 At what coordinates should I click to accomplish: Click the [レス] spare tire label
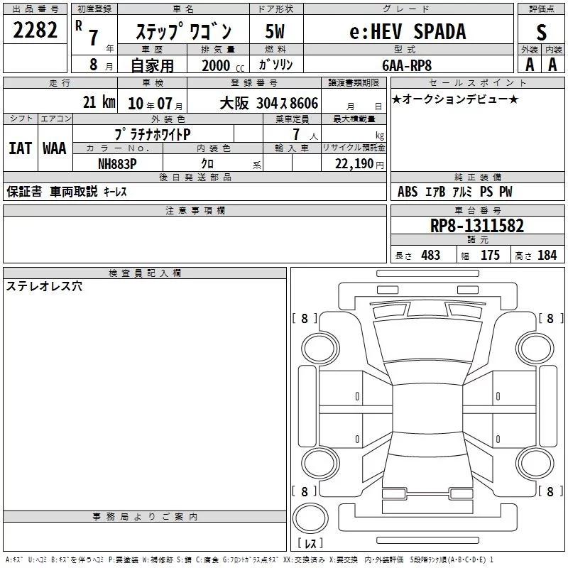[310, 543]
